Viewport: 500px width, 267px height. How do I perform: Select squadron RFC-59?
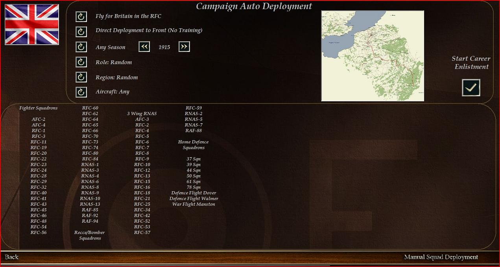194,108
